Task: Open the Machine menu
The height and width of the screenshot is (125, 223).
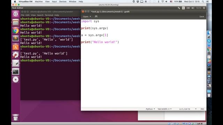Action: pos(39,1)
